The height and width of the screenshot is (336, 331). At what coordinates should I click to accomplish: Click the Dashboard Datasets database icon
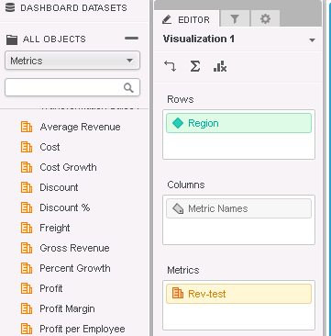click(x=10, y=7)
